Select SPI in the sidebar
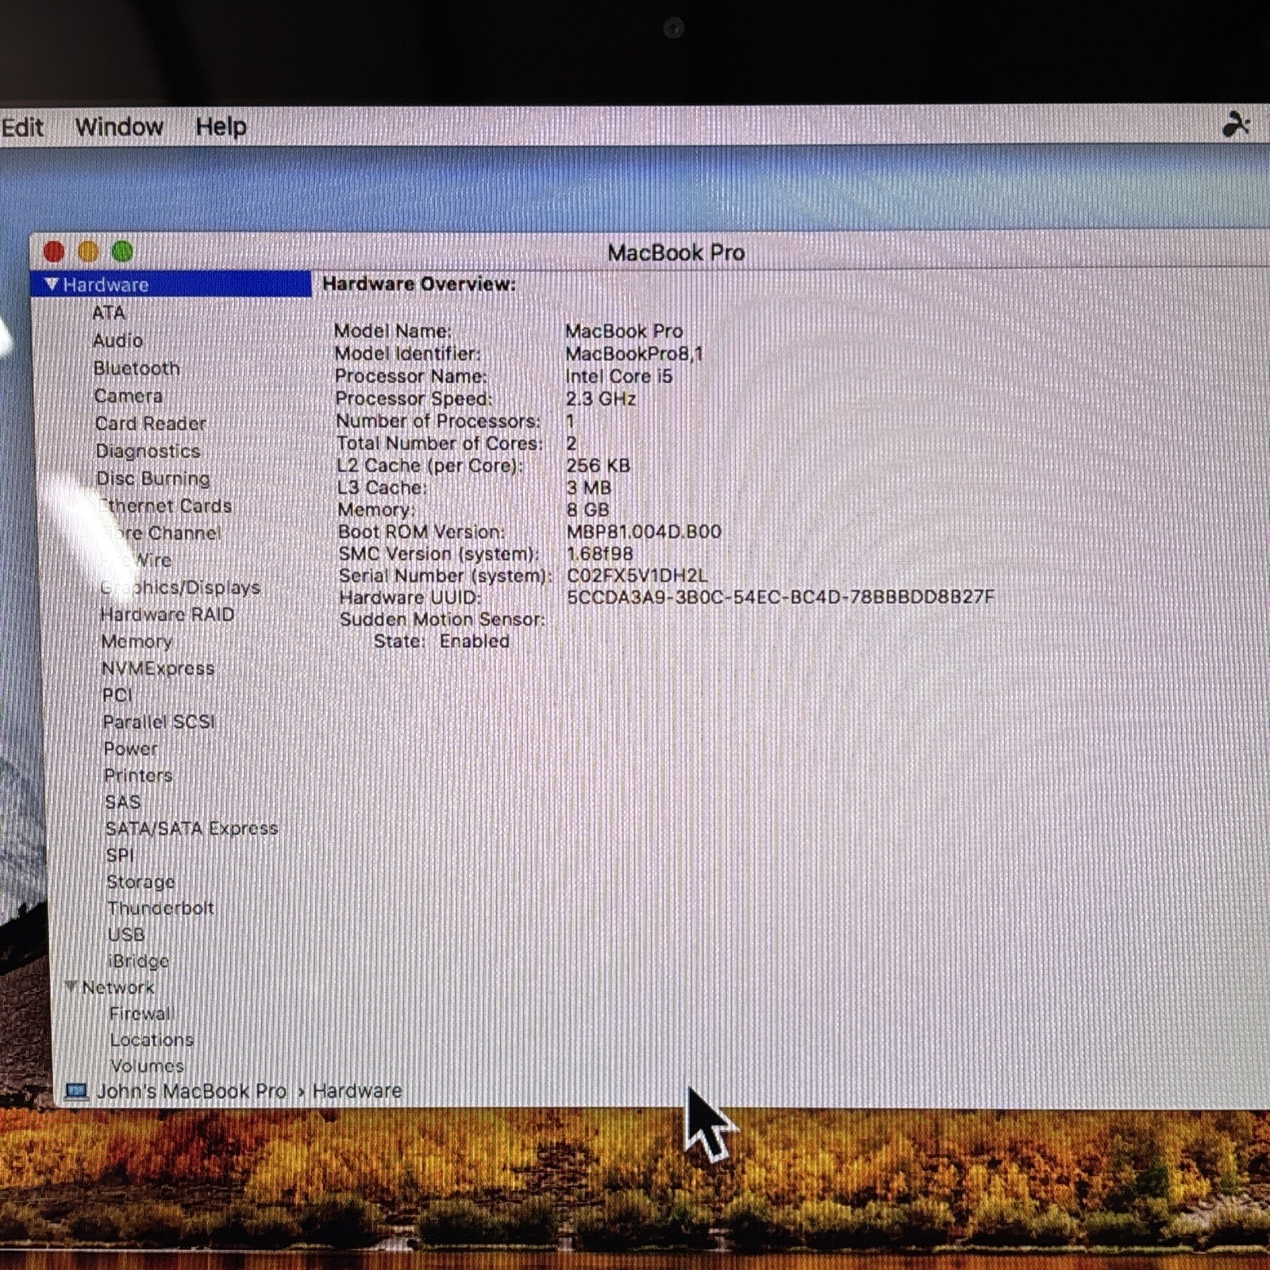The width and height of the screenshot is (1270, 1270). (x=121, y=856)
